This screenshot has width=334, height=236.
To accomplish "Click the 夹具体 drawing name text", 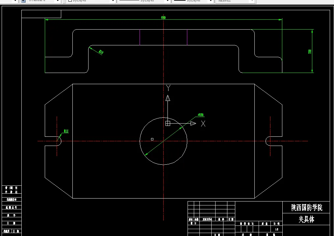I will tap(306, 219).
